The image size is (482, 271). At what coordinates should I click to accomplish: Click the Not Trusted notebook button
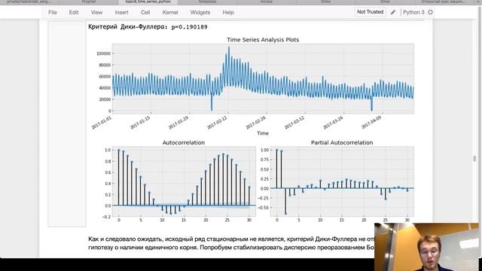pos(370,12)
